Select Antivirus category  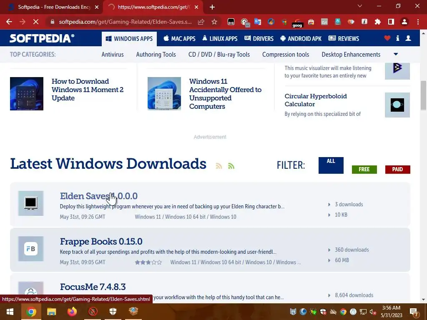(x=113, y=55)
